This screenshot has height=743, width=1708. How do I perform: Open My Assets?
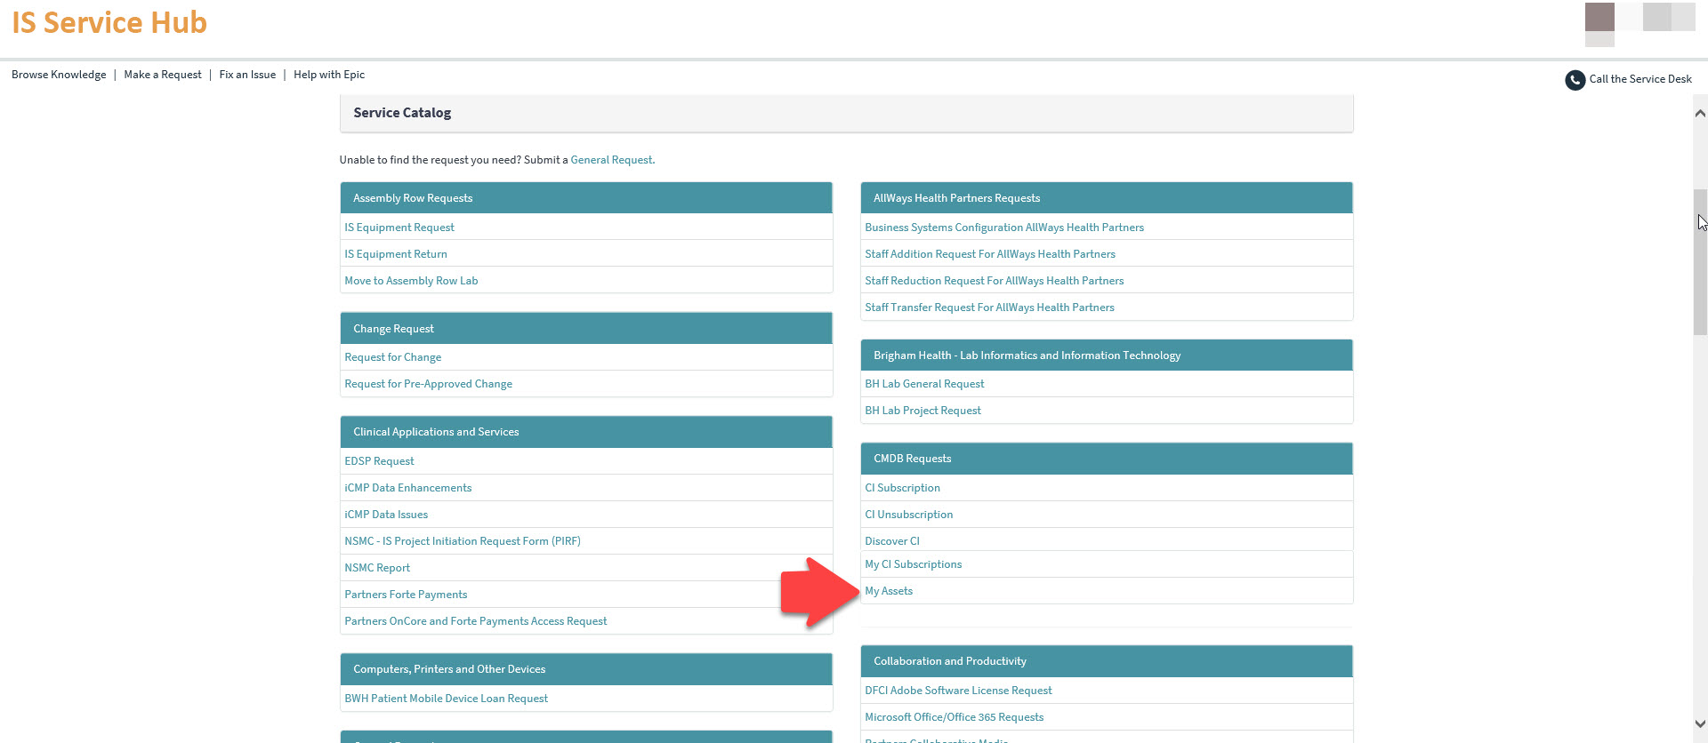coord(889,591)
